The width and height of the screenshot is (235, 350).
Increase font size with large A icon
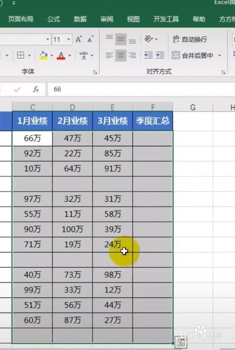tap(79, 40)
